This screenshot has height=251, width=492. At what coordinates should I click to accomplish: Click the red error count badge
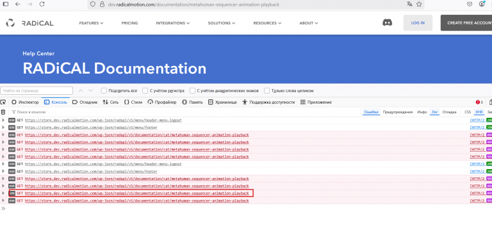[479, 102]
